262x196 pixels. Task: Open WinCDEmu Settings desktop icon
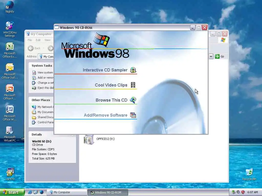[x=10, y=30]
